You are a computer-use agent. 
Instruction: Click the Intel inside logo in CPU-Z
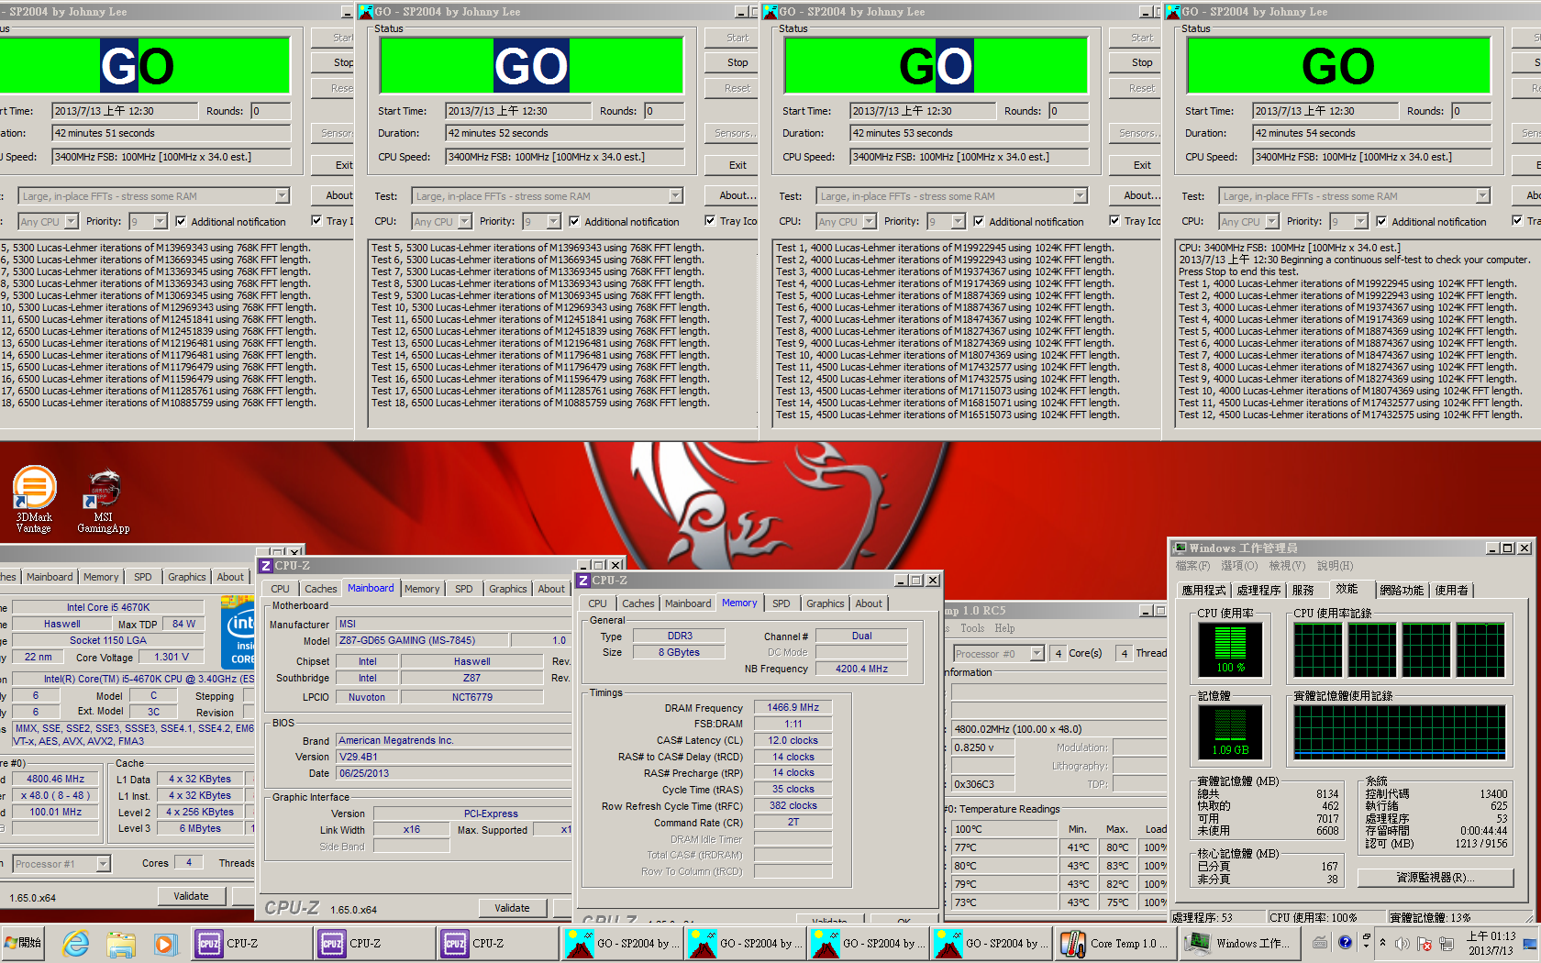pos(239,632)
